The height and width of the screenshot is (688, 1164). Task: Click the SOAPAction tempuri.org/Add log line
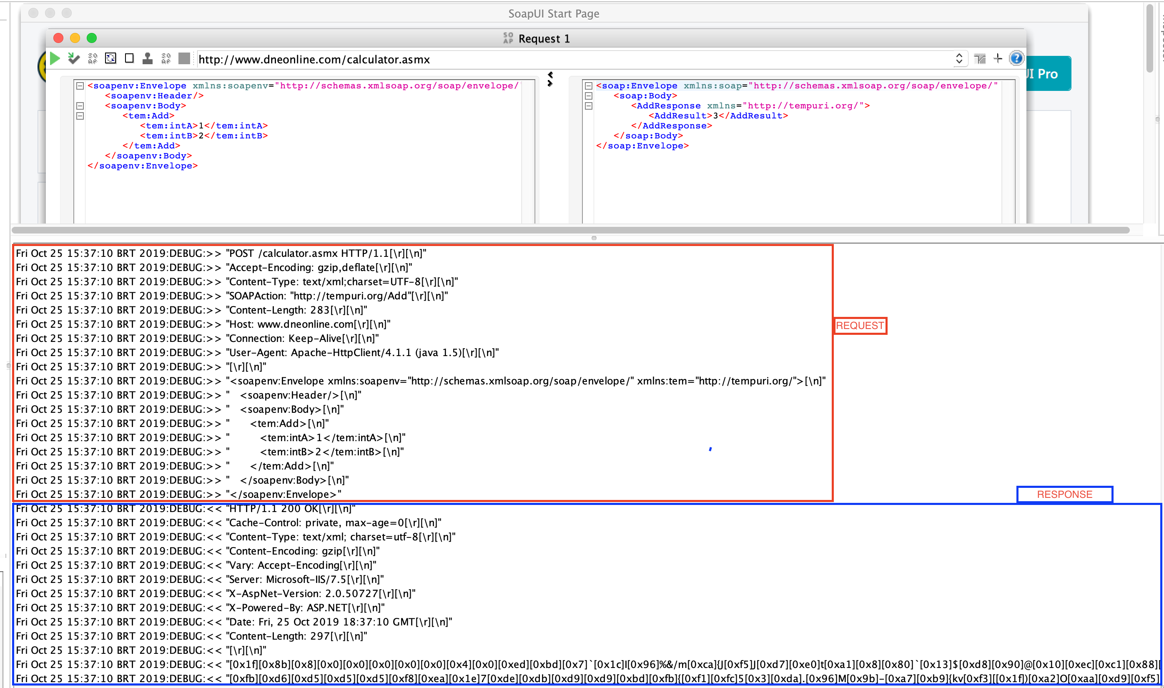(232, 296)
